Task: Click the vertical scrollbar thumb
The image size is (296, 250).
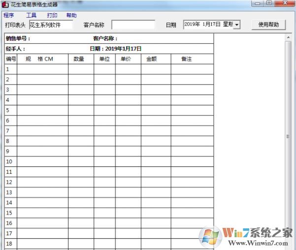Action: 288,136
